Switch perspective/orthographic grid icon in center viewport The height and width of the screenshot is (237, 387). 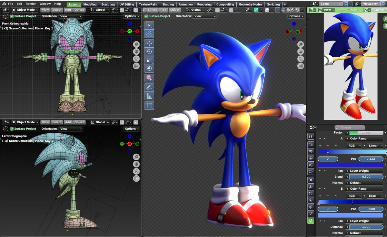pos(301,66)
